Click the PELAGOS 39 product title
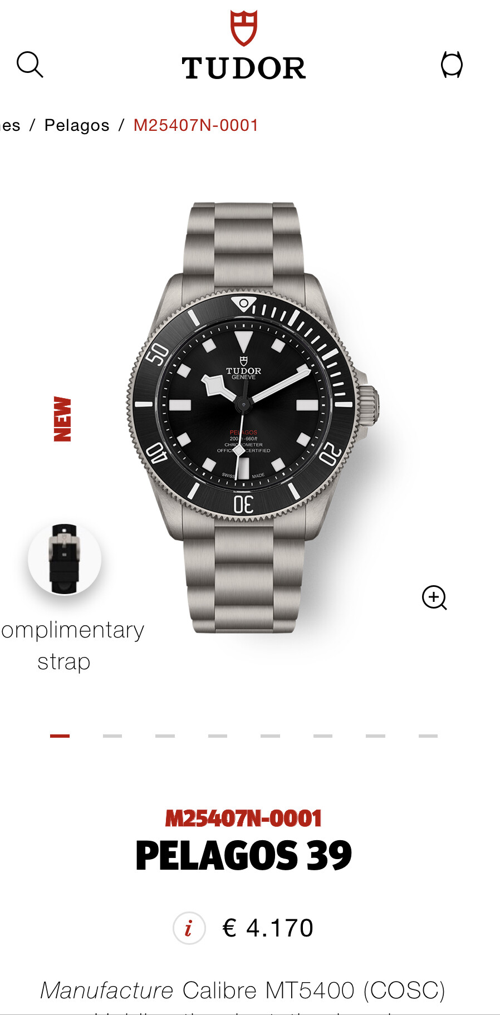Screen dimensions: 500x1015 pos(244,856)
